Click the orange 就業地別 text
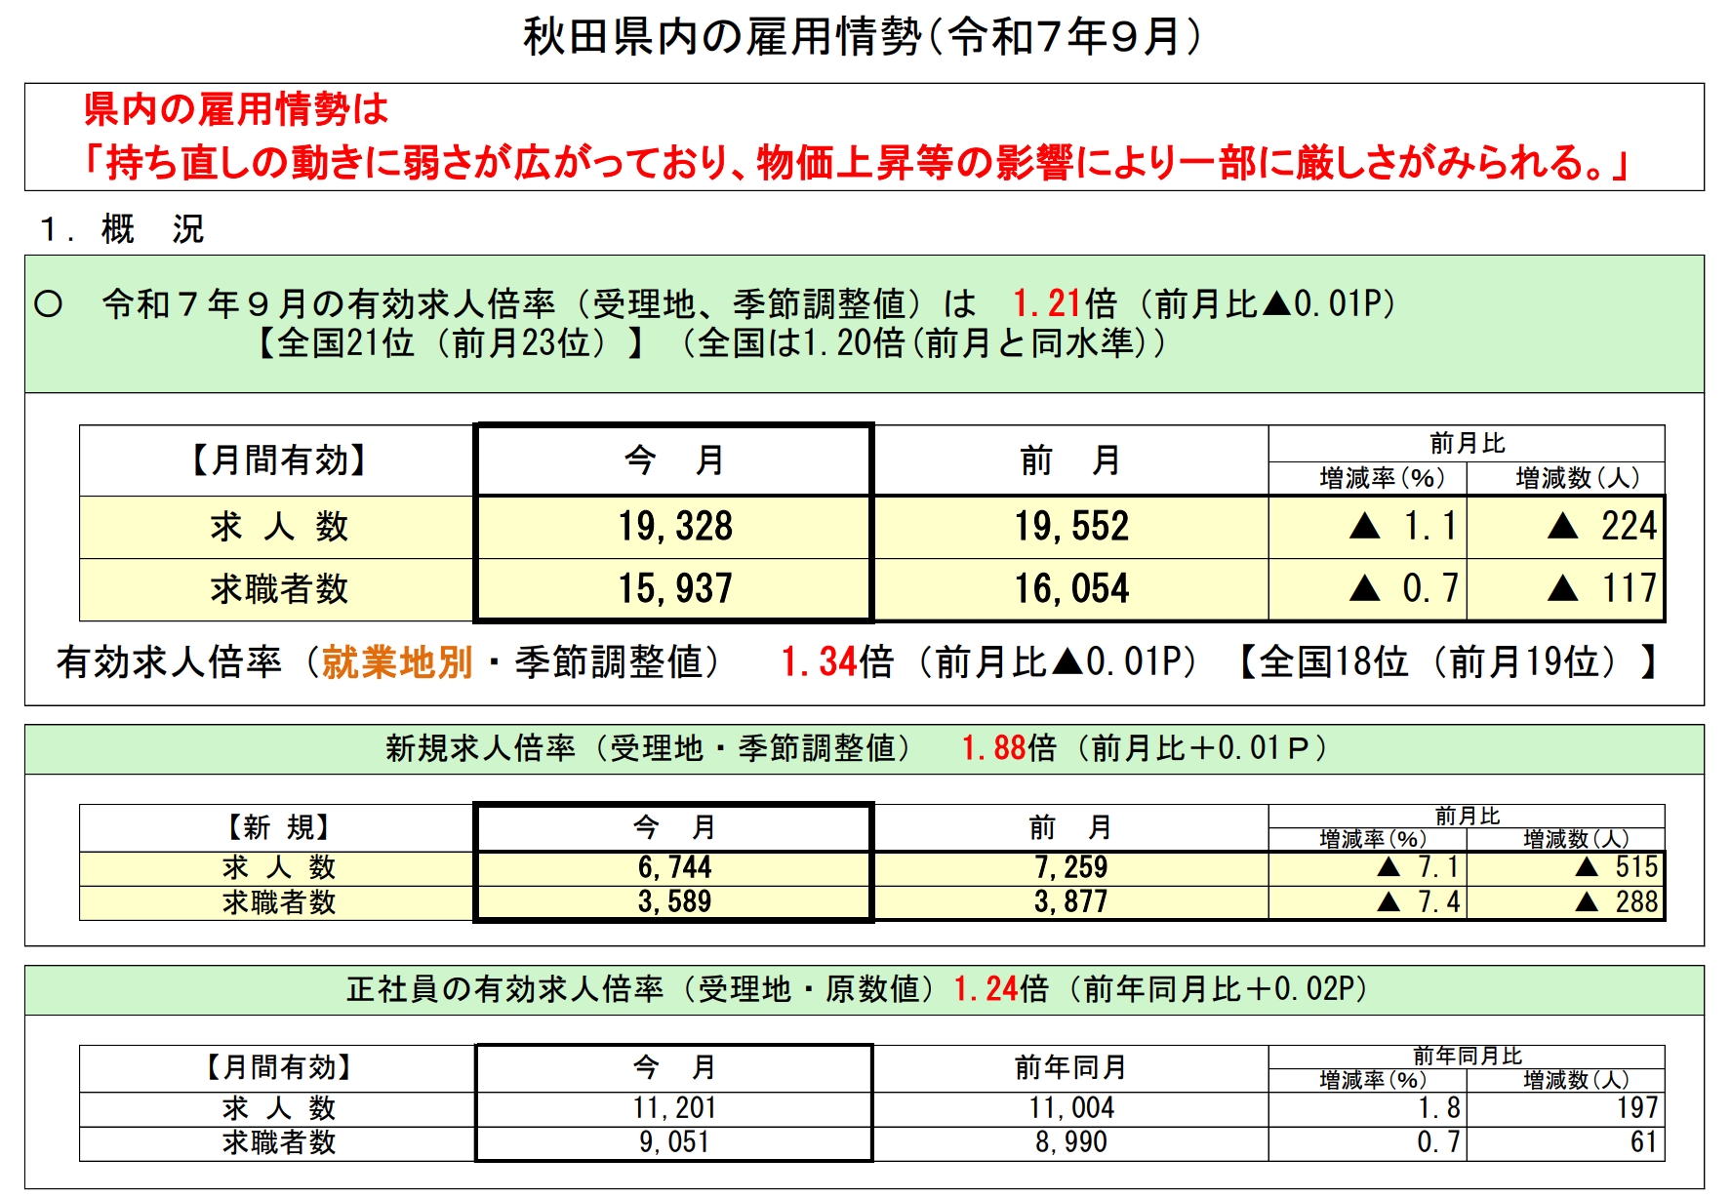The image size is (1731, 1198). pos(397,662)
